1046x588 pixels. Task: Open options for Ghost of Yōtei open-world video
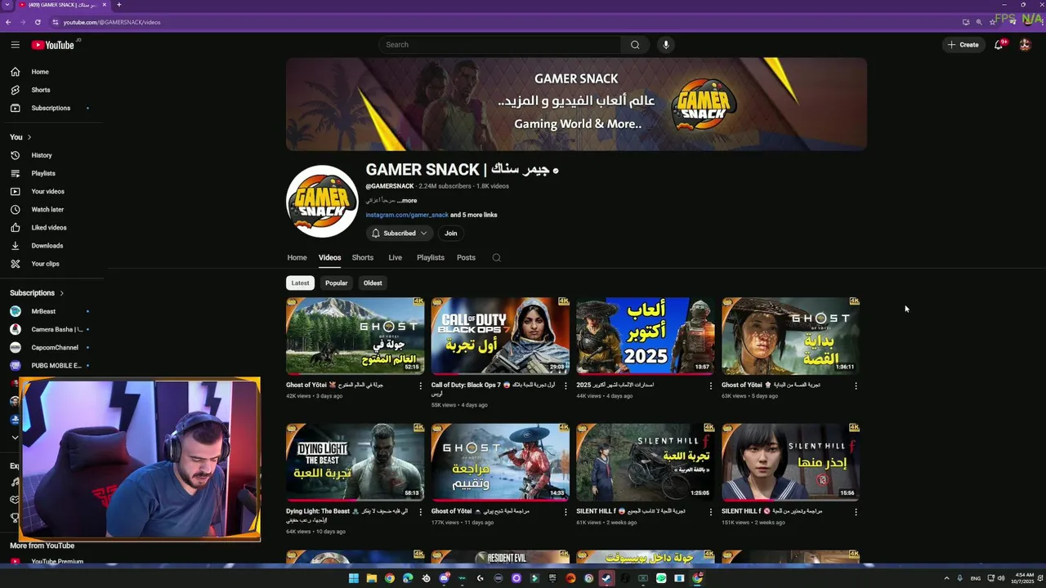(x=421, y=385)
